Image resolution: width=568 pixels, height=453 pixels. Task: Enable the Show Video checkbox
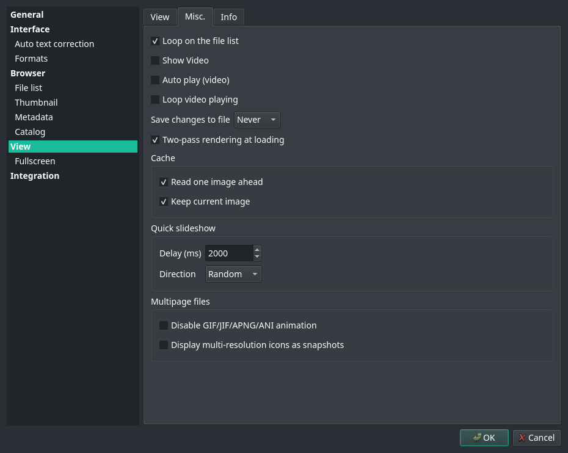[155, 60]
